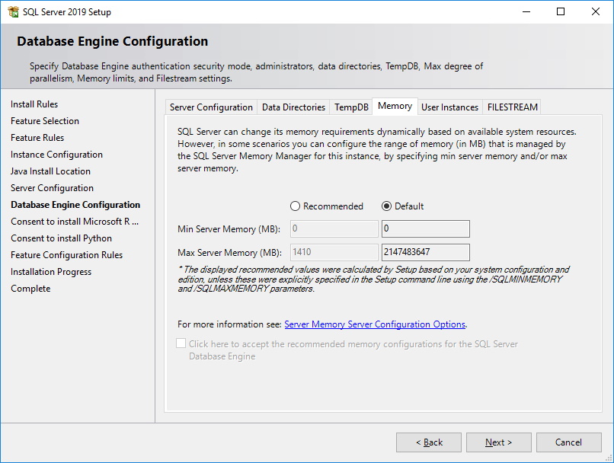
Task: Click the Default Max Server Memory field
Action: coord(426,252)
